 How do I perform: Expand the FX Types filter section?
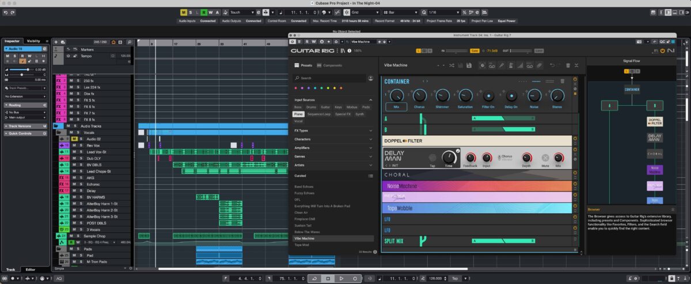(370, 131)
